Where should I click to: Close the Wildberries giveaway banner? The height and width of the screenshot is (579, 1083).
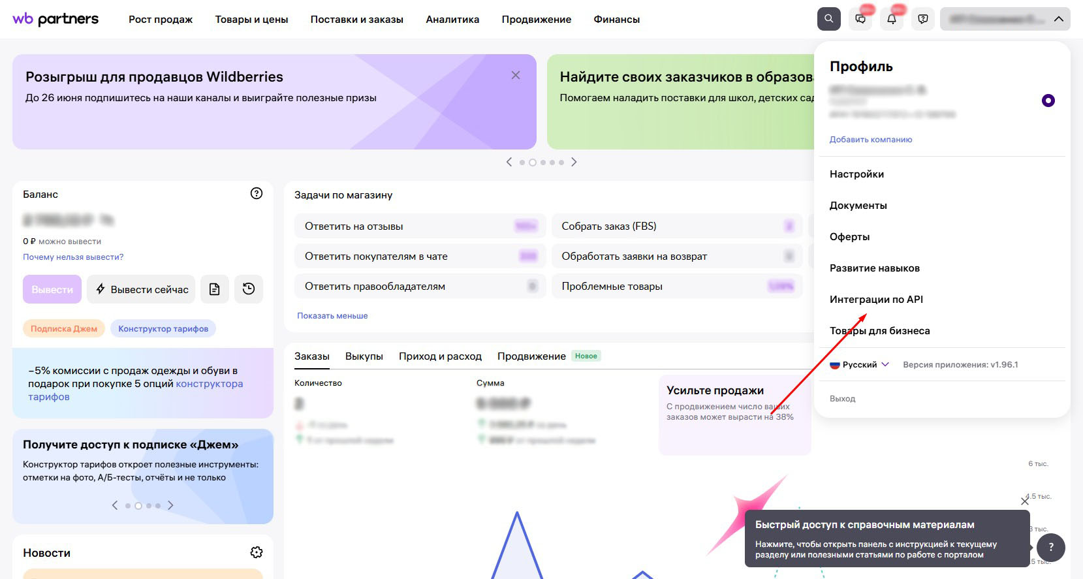pos(516,75)
